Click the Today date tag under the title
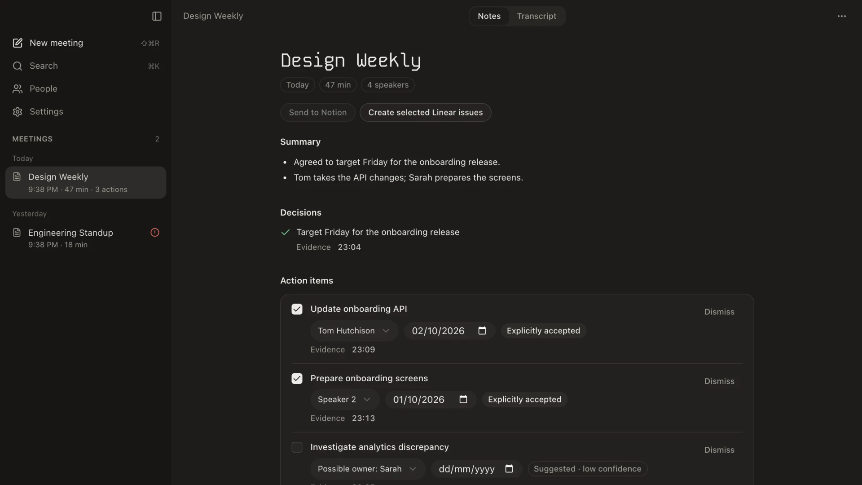 298,85
